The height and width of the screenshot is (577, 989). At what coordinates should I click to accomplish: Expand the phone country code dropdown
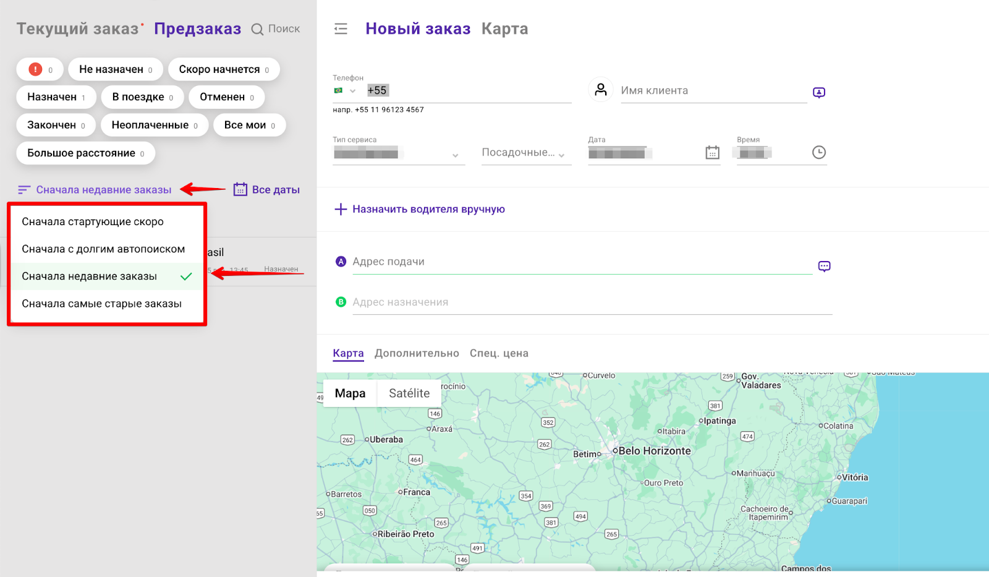coord(352,91)
